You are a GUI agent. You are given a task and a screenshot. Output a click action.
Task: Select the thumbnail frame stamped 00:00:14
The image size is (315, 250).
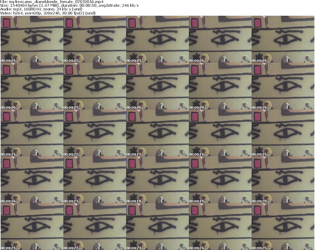(220, 133)
